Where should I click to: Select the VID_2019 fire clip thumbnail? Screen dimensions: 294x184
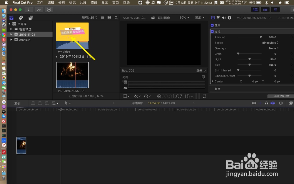point(72,75)
